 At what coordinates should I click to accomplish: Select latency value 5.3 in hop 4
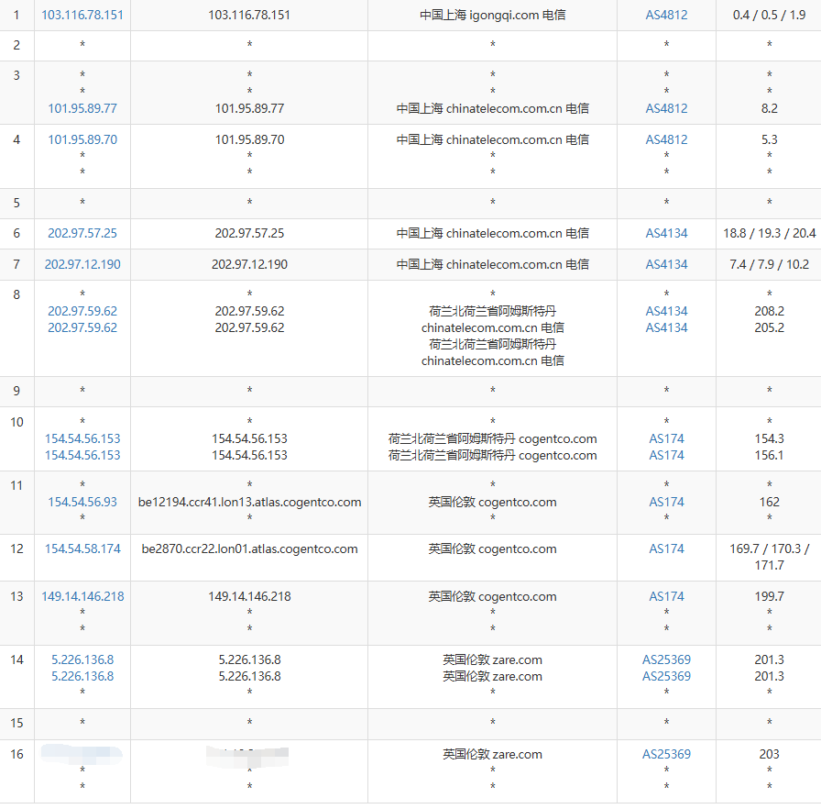click(769, 139)
